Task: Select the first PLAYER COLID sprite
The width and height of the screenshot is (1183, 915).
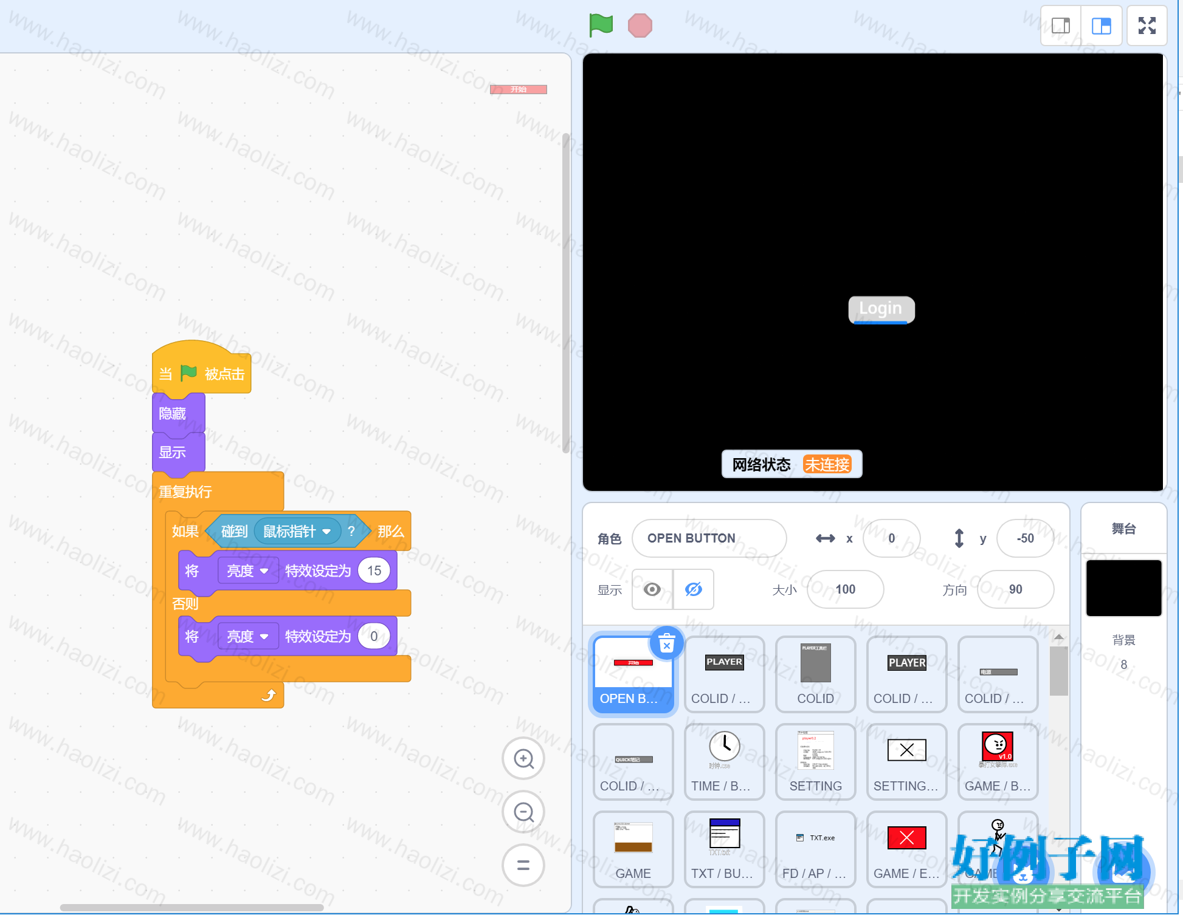Action: (x=724, y=674)
